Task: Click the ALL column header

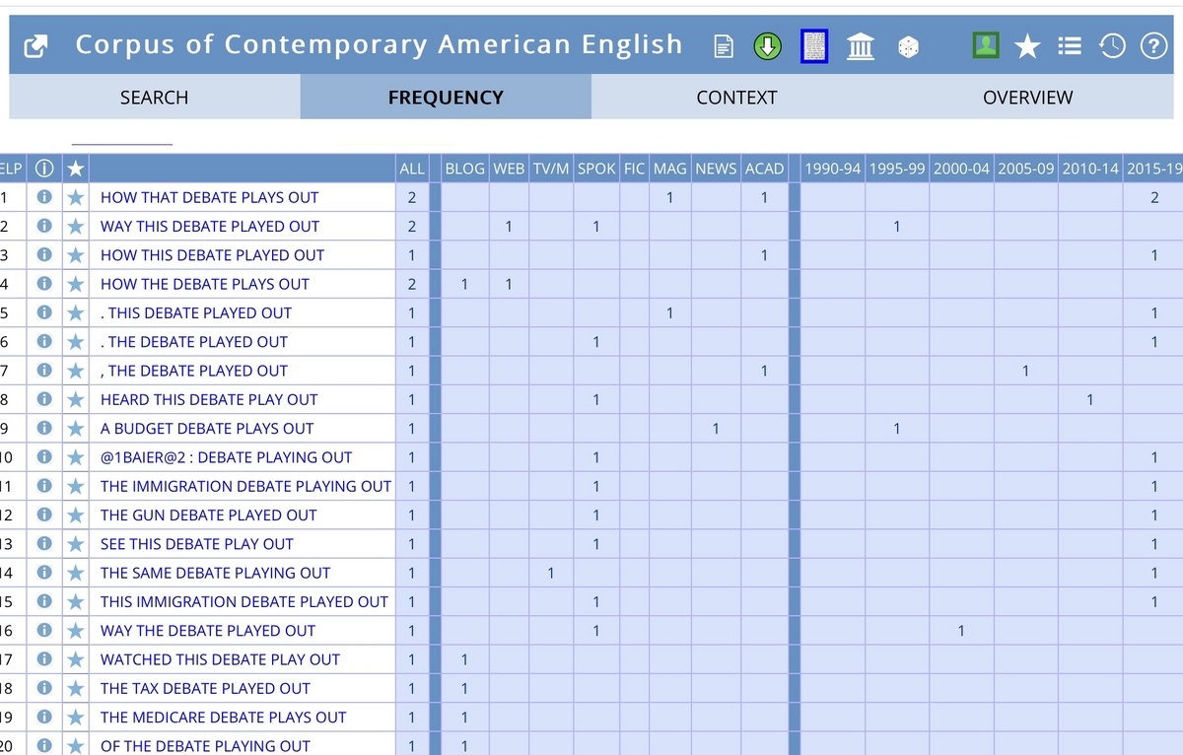Action: (412, 169)
